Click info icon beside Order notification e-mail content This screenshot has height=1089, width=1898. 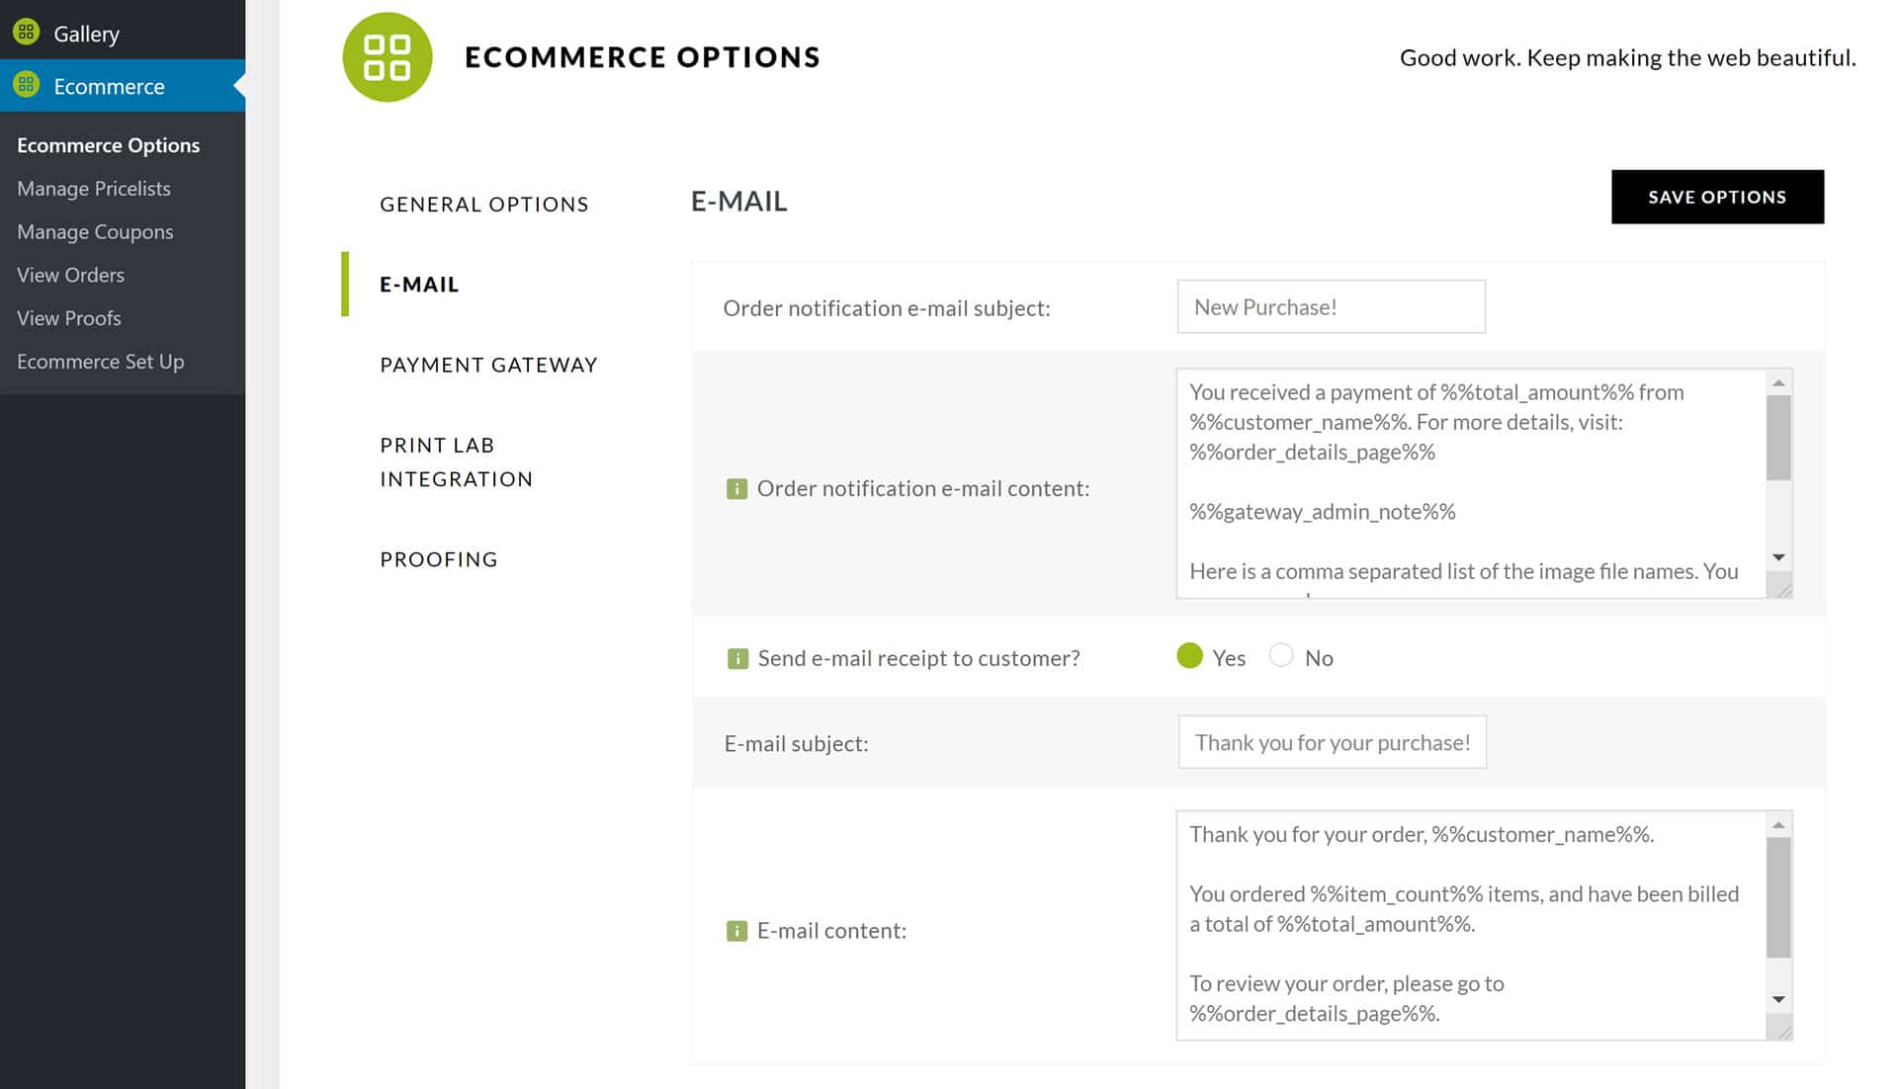736,489
